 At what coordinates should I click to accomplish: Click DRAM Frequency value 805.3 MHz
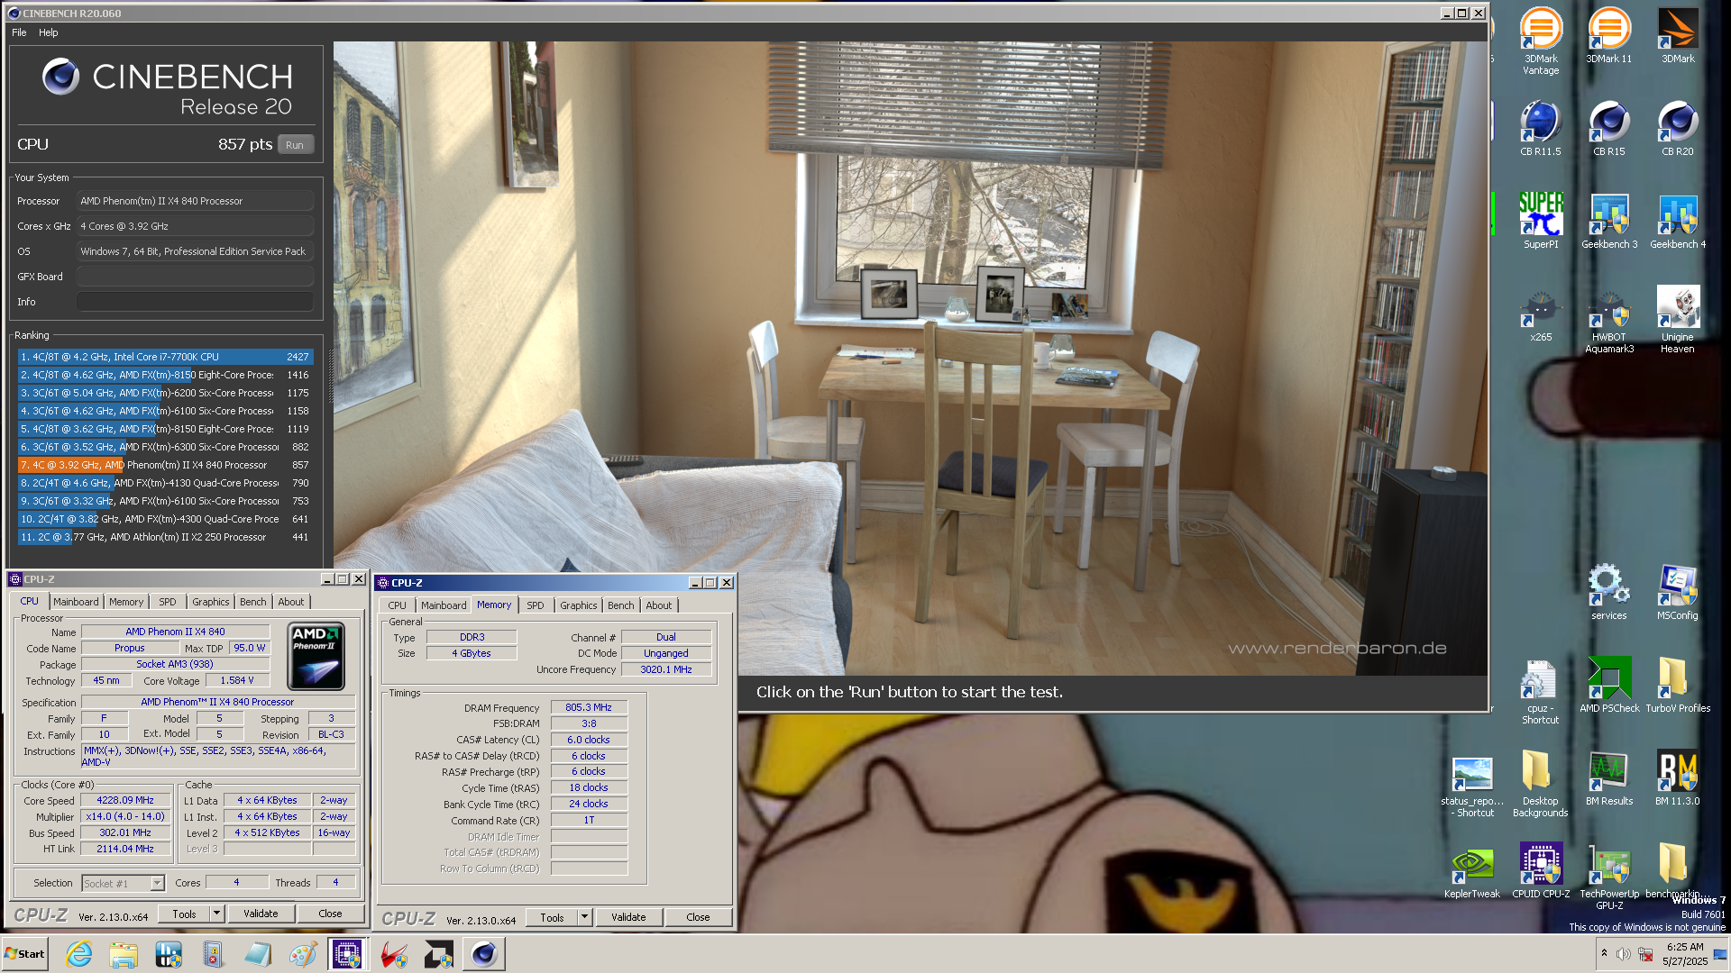tap(589, 707)
